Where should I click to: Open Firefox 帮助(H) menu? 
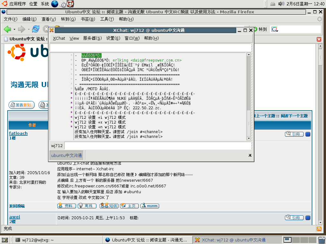tap(126, 19)
